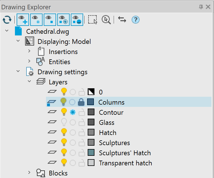Viewport: 214px width, 178px height.
Task: Click the dashed rectangle selection icon
Action: click(x=92, y=20)
